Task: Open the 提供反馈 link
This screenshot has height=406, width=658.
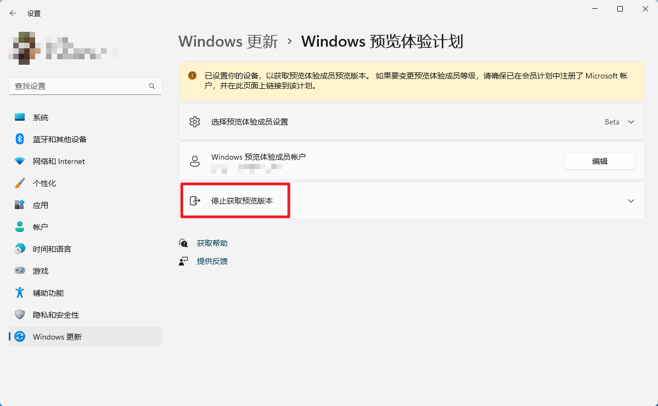Action: 212,261
